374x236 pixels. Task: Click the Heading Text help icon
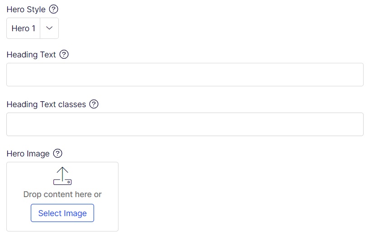pyautogui.click(x=64, y=55)
